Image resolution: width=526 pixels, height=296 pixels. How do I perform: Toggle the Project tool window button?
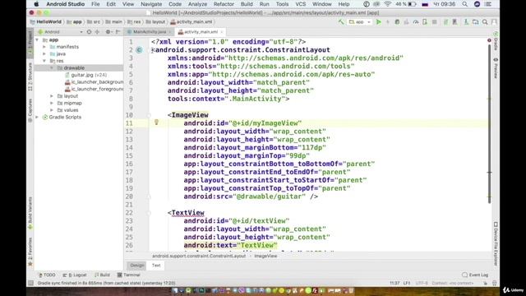pos(30,44)
